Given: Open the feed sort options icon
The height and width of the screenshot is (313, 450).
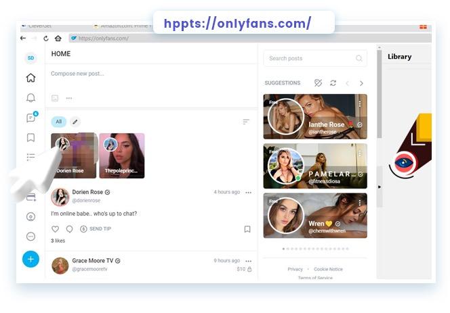Looking at the screenshot, I should pos(246,122).
